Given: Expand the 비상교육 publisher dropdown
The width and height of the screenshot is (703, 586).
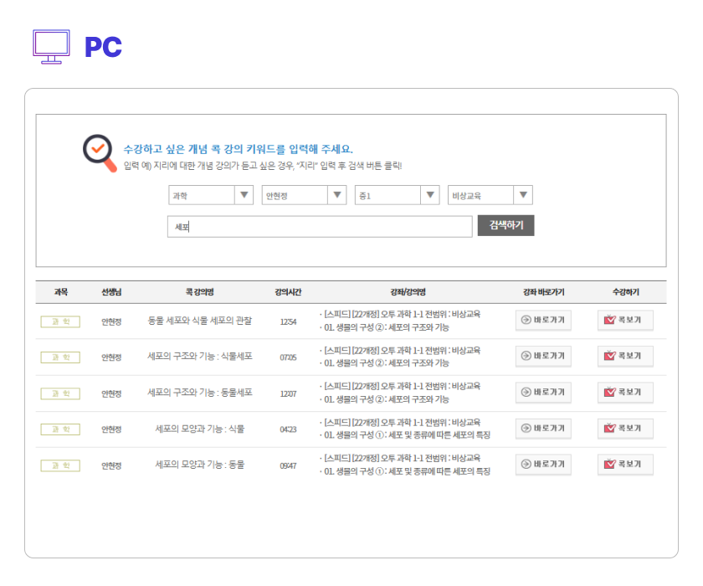Looking at the screenshot, I should point(490,195).
